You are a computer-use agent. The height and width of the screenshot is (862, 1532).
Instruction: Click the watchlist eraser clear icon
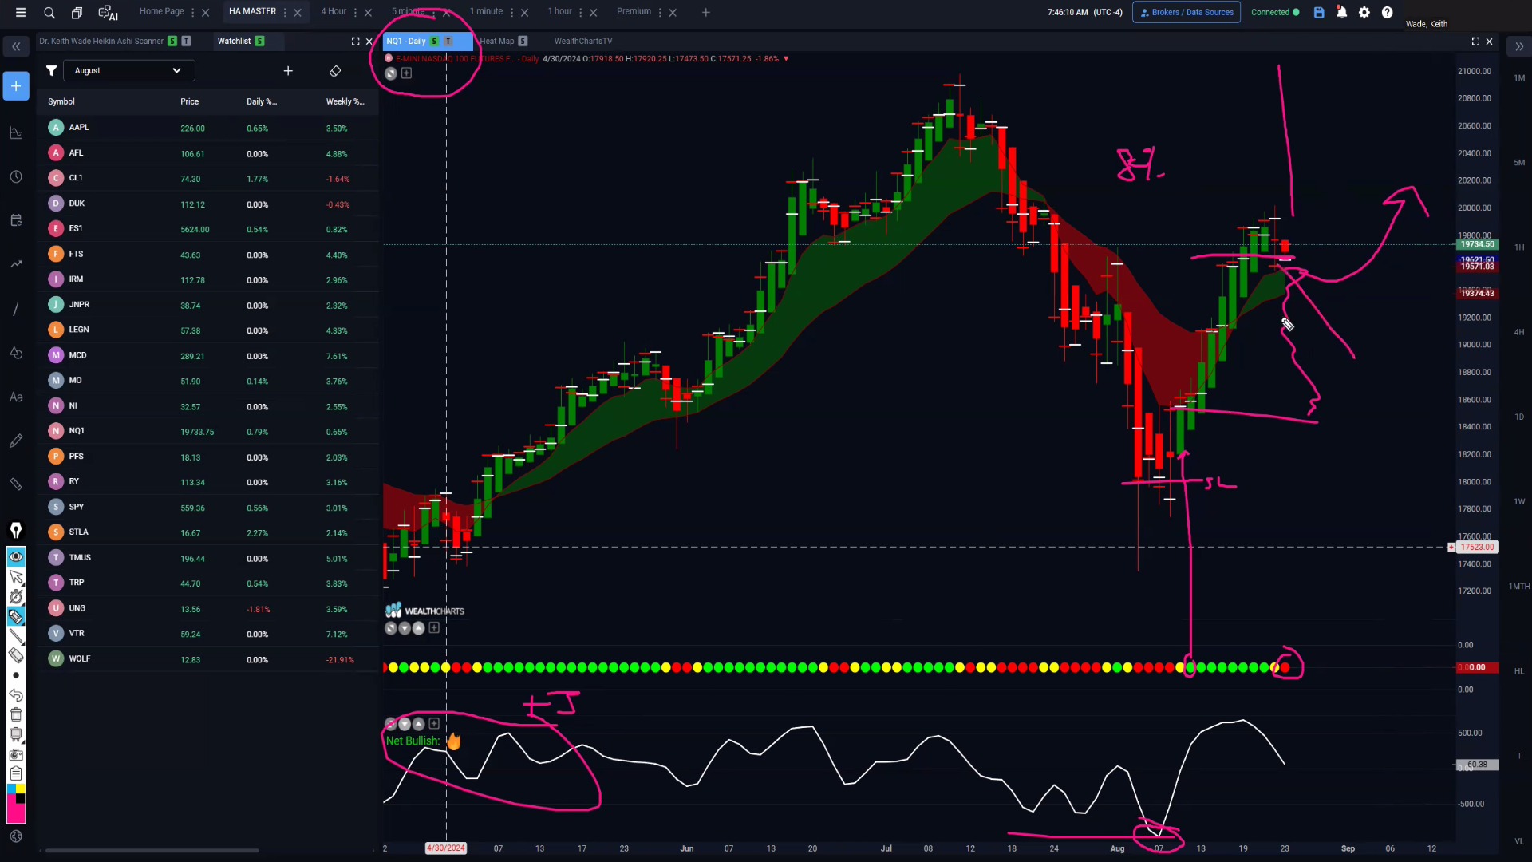[335, 71]
